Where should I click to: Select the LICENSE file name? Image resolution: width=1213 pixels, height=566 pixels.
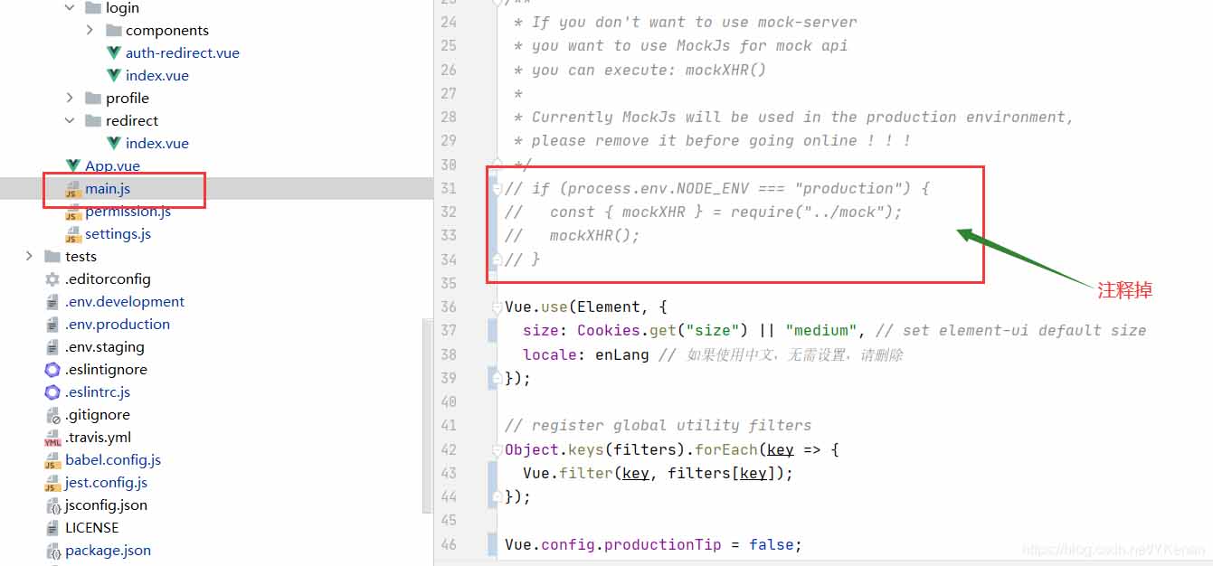(92, 528)
